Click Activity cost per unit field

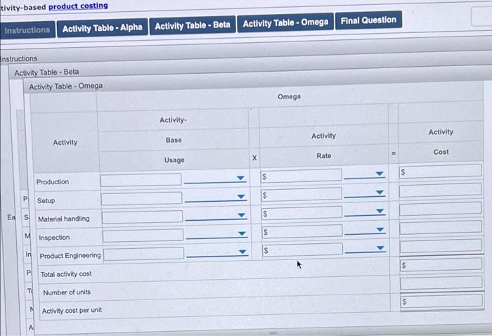tap(442, 301)
